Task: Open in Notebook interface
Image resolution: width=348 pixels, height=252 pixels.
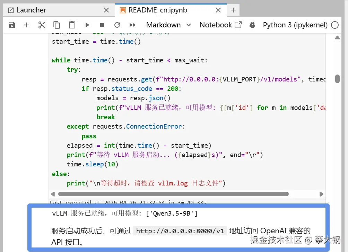Action: pyautogui.click(x=220, y=25)
